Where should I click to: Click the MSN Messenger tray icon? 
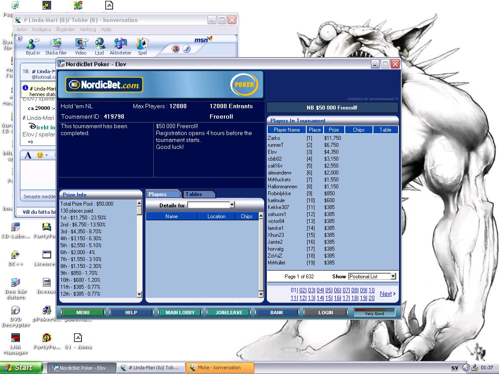(474, 368)
